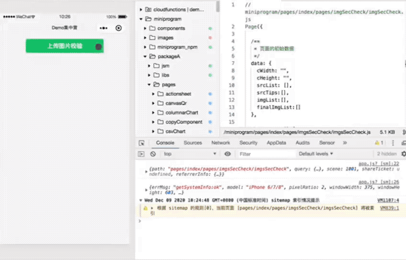Viewport: 406px width, 260px height.
Task: Select the columnarChart folder
Action: [x=182, y=112]
